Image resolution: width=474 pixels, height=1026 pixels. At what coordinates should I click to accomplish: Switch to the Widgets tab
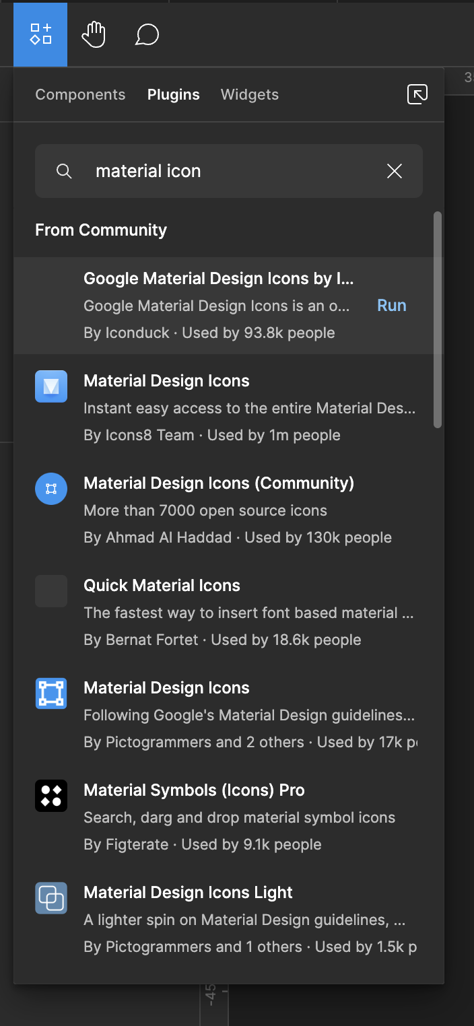click(250, 95)
